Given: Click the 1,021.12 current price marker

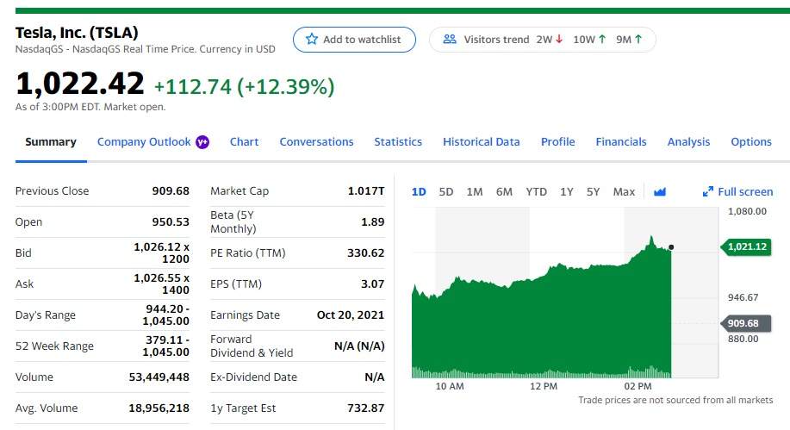Looking at the screenshot, I should coord(746,246).
